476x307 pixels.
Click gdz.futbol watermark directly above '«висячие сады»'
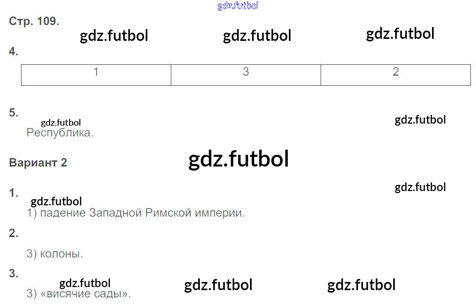85,283
